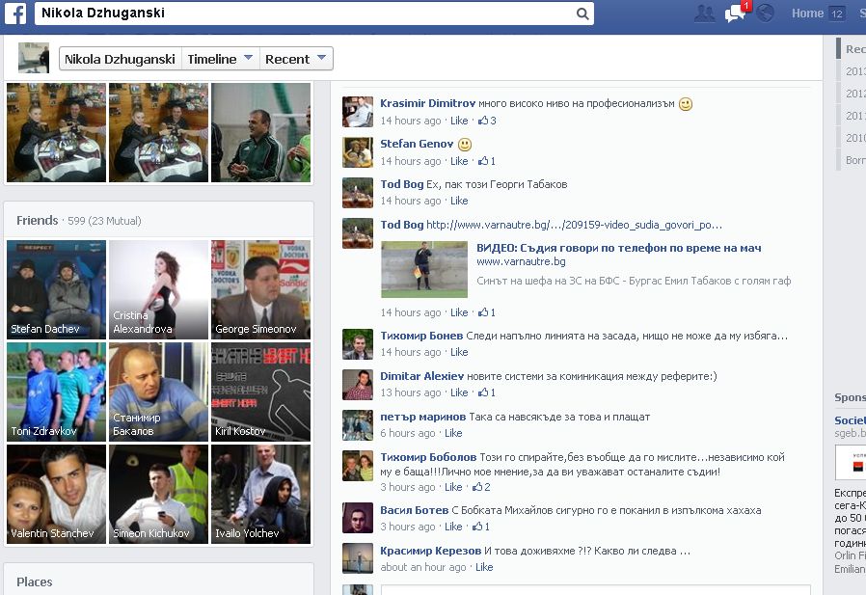The width and height of the screenshot is (866, 595).
Task: Open the referee photo in the photos row
Action: click(260, 132)
